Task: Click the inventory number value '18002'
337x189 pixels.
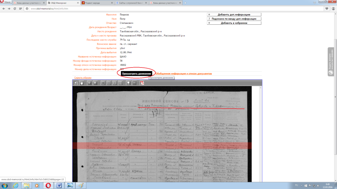Action: click(x=123, y=65)
